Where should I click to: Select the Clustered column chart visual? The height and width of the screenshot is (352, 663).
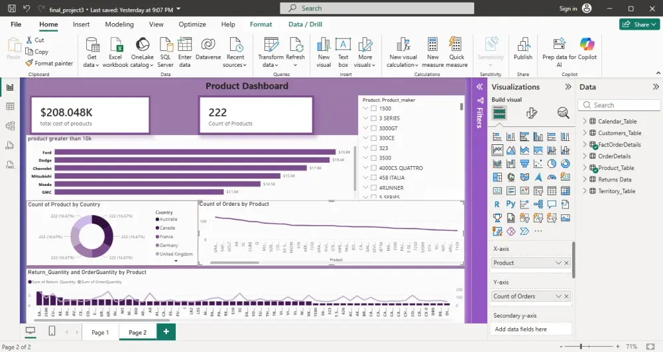(538, 137)
